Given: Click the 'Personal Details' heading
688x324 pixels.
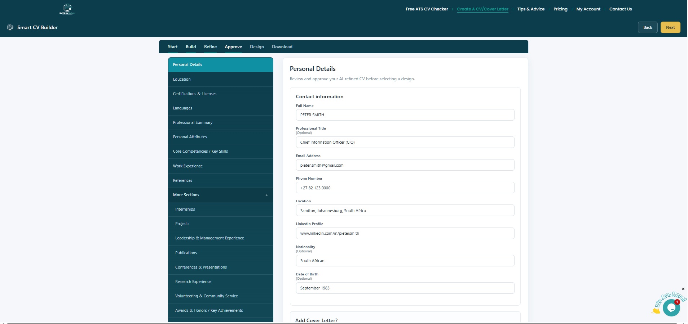Looking at the screenshot, I should (313, 69).
